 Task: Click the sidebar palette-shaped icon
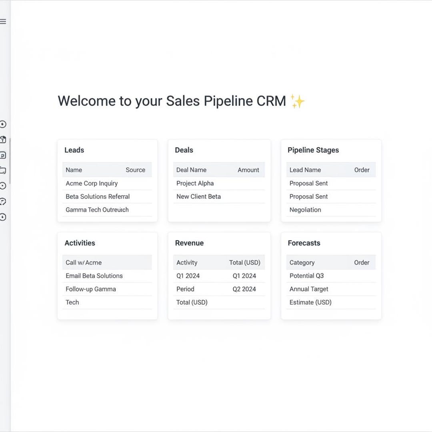(x=3, y=201)
